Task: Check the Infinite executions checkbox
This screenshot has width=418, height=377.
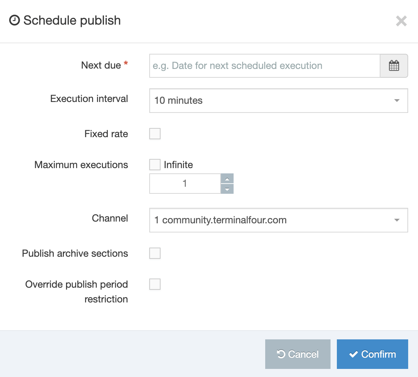Action: [155, 165]
